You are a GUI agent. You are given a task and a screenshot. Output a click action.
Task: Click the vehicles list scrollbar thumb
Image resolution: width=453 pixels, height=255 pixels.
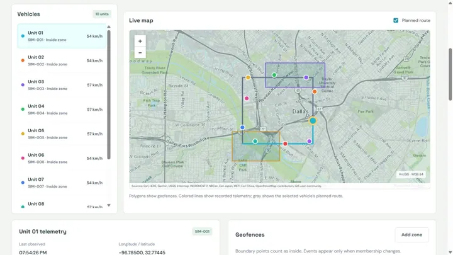pyautogui.click(x=109, y=94)
